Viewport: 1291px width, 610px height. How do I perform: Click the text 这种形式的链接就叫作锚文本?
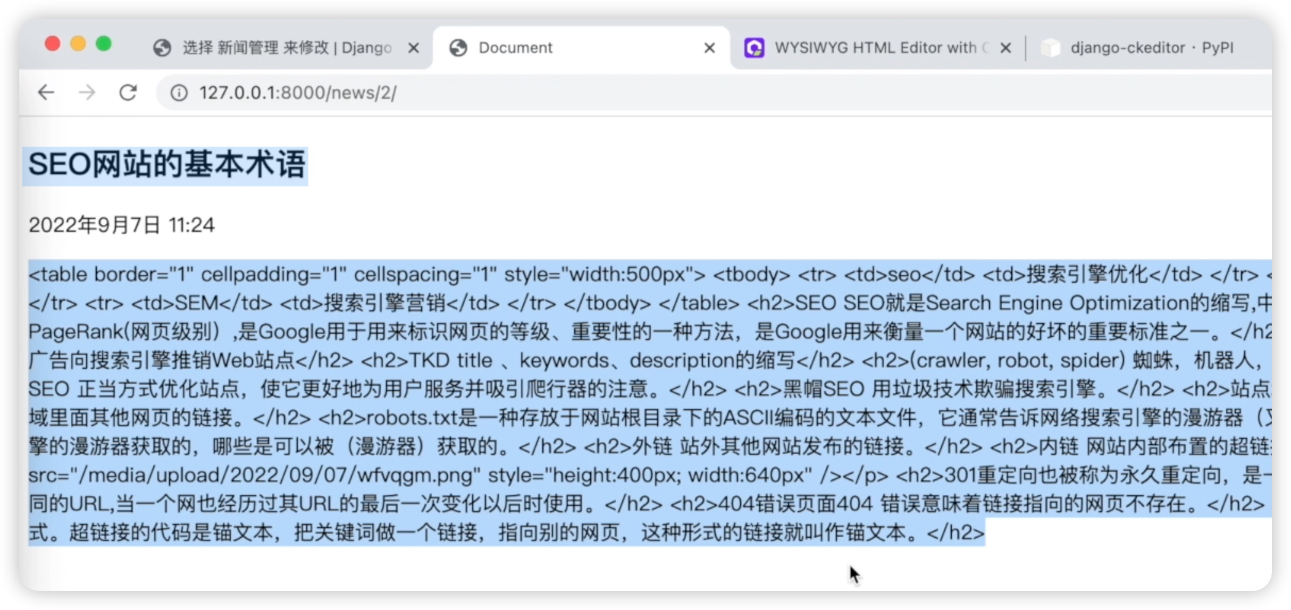click(773, 532)
